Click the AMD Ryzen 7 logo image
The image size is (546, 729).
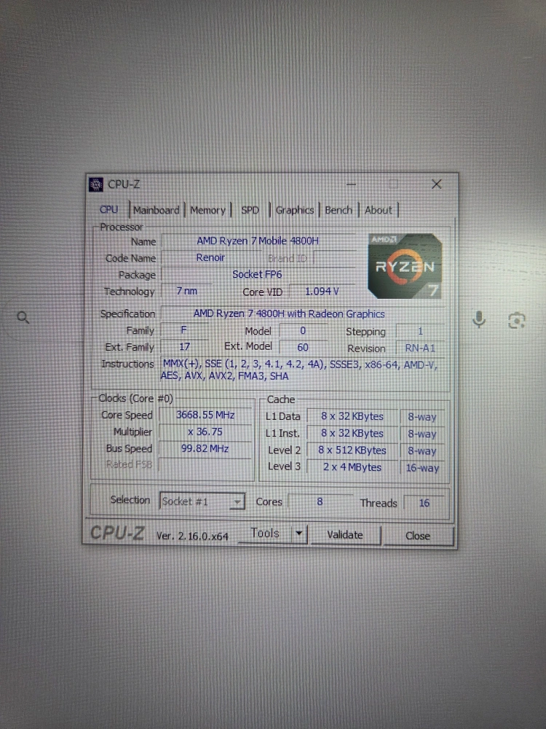pyautogui.click(x=404, y=266)
